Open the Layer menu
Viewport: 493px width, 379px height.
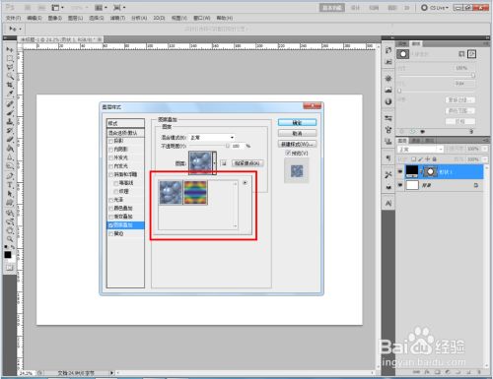click(x=75, y=18)
